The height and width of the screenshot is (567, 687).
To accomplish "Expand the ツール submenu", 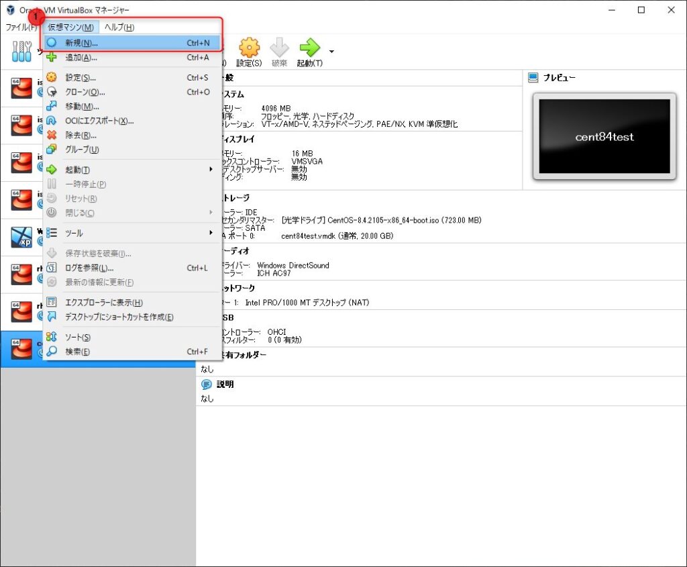I will coord(131,234).
